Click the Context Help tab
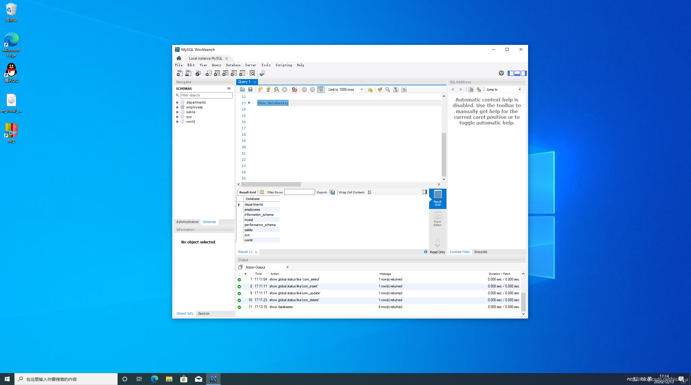691x385 pixels. pos(459,251)
